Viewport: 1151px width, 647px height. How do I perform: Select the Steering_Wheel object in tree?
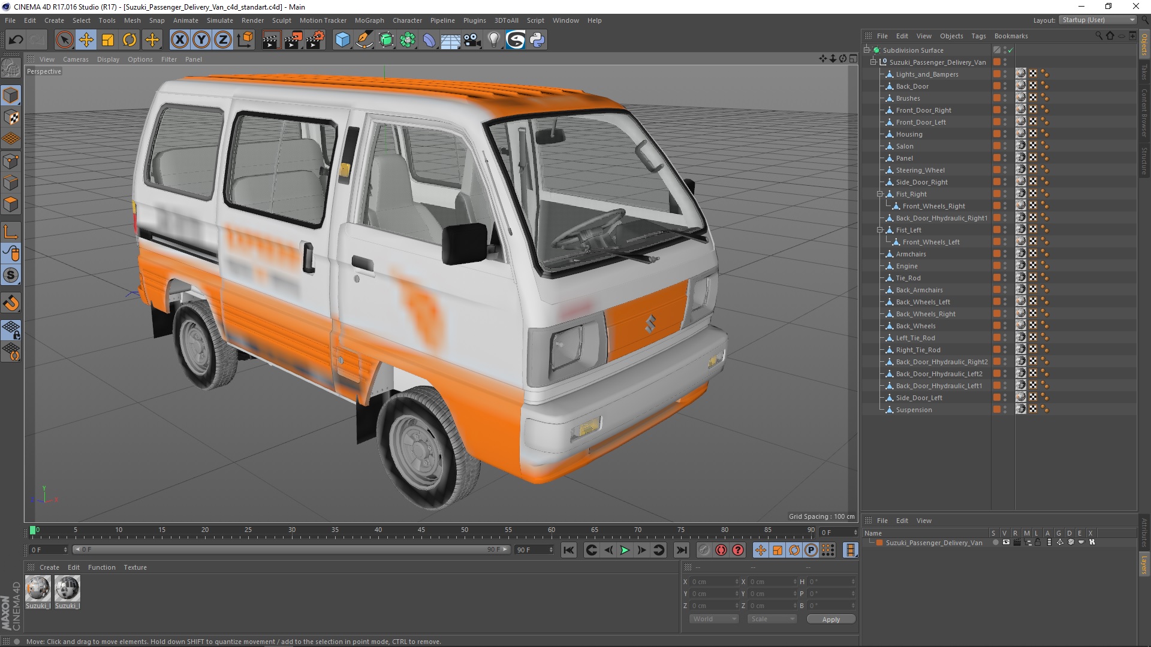pos(920,170)
